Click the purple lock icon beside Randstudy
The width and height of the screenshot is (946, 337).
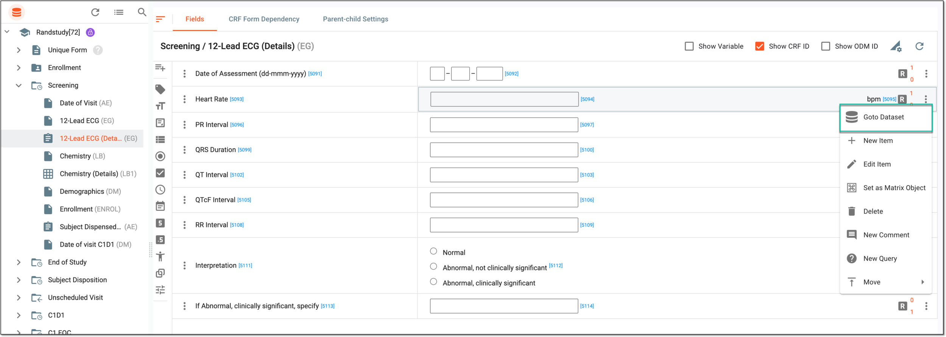(x=90, y=32)
